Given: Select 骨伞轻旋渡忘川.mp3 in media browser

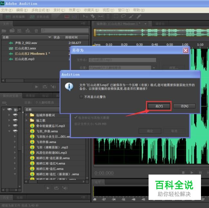Looking at the screenshot, I should 50,126.
